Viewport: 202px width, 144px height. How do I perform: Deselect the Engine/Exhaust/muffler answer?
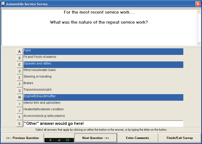pyautogui.click(x=103, y=97)
